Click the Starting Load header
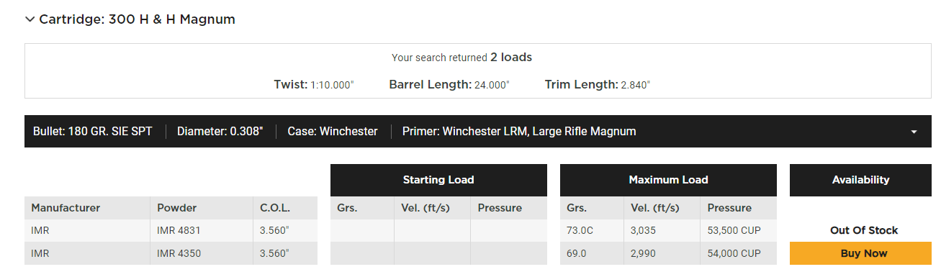941x277 pixels. pyautogui.click(x=438, y=180)
